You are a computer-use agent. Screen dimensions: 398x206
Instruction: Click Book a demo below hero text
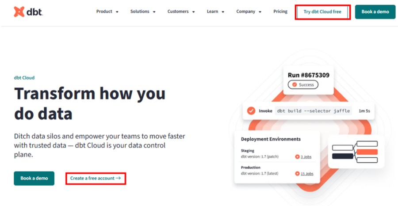[34, 178]
